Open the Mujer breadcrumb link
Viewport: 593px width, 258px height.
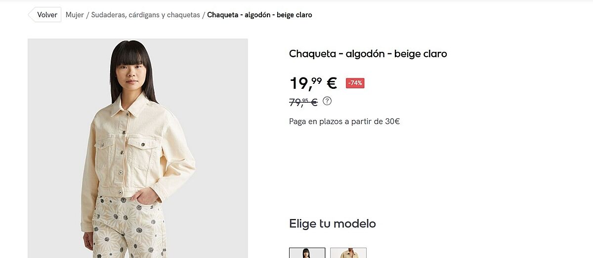coord(75,15)
